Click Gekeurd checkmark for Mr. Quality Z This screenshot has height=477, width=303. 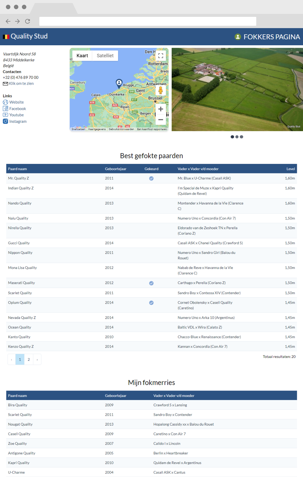point(151,178)
